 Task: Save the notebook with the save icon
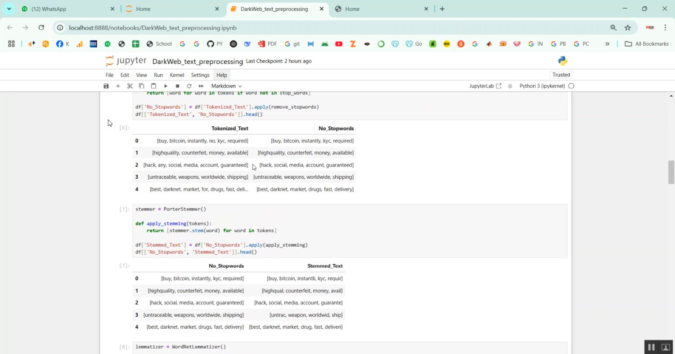tap(106, 86)
